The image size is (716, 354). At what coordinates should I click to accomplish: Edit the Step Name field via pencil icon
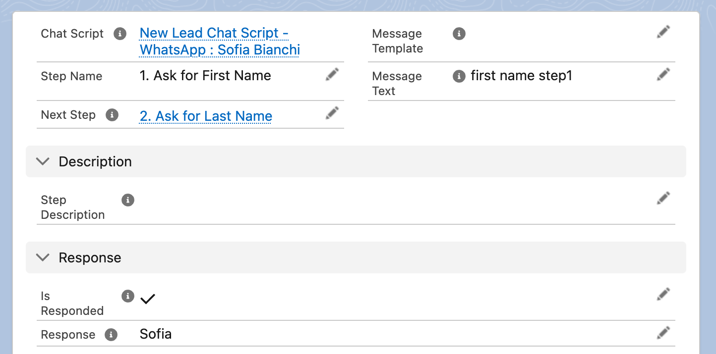(332, 74)
